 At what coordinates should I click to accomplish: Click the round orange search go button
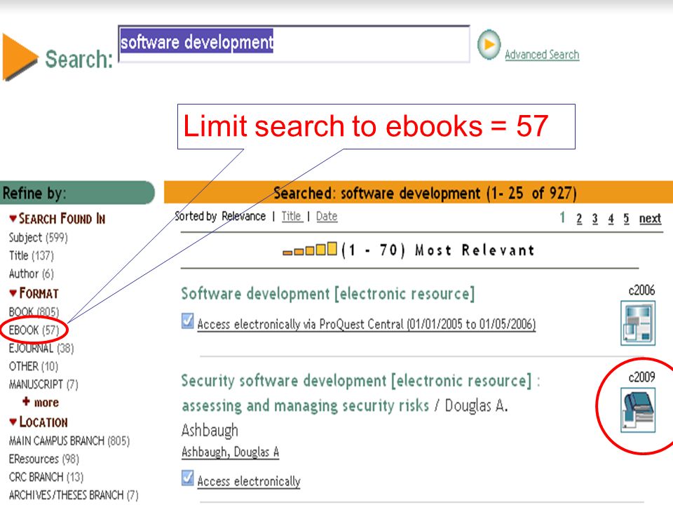tap(489, 44)
